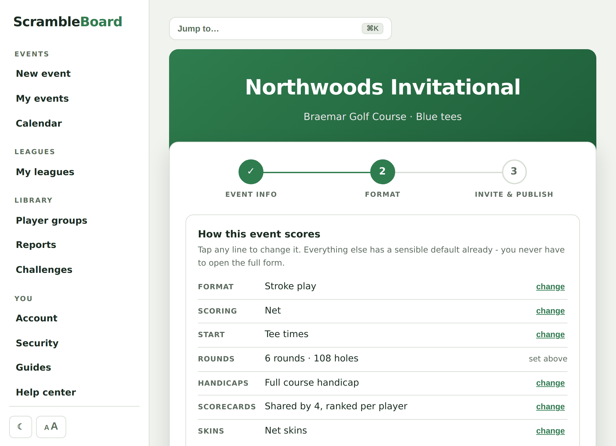Image resolution: width=616 pixels, height=446 pixels.
Task: Click the 6 rounds · 108 holes value
Action: click(312, 358)
